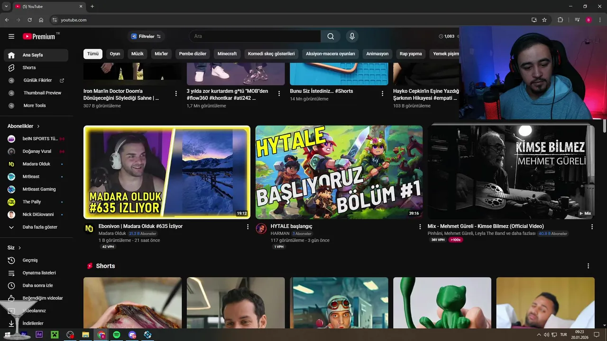Open Geçmiş history page
607x341 pixels.
[x=36, y=260]
